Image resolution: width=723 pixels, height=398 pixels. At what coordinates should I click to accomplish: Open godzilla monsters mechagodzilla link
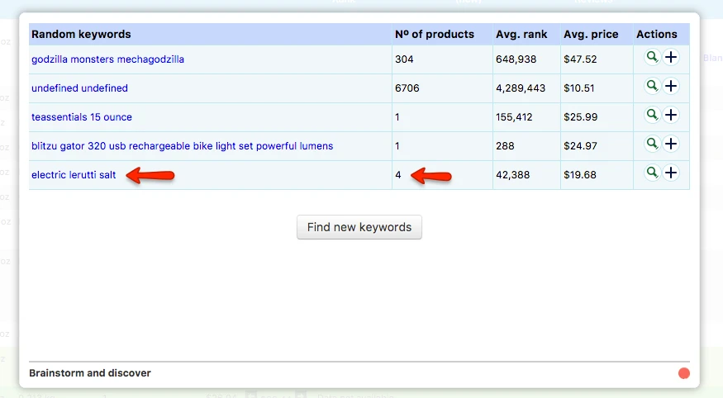[107, 59]
